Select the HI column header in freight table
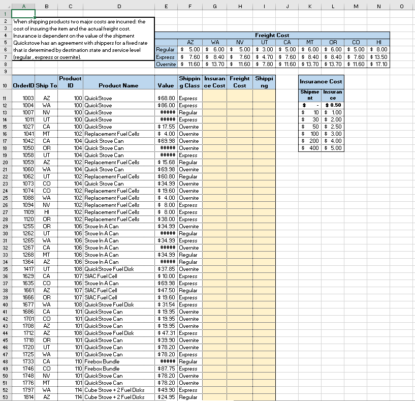Screen dimensions: 415x401 (378, 42)
